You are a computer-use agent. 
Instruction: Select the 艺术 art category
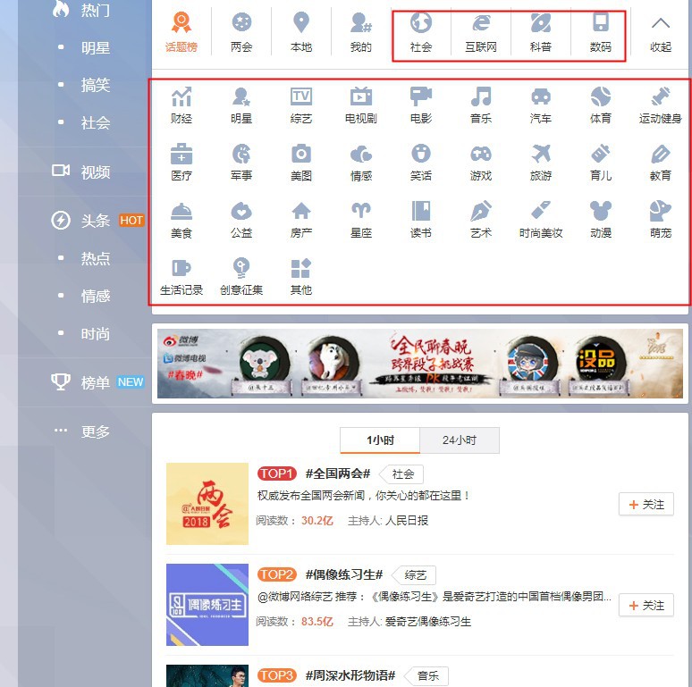coord(481,220)
